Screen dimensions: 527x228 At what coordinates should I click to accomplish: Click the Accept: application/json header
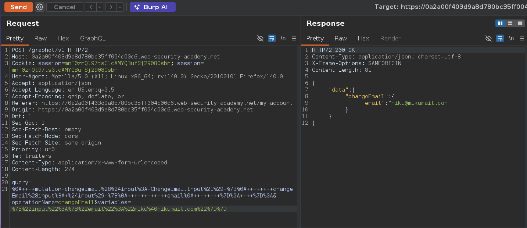51,83
